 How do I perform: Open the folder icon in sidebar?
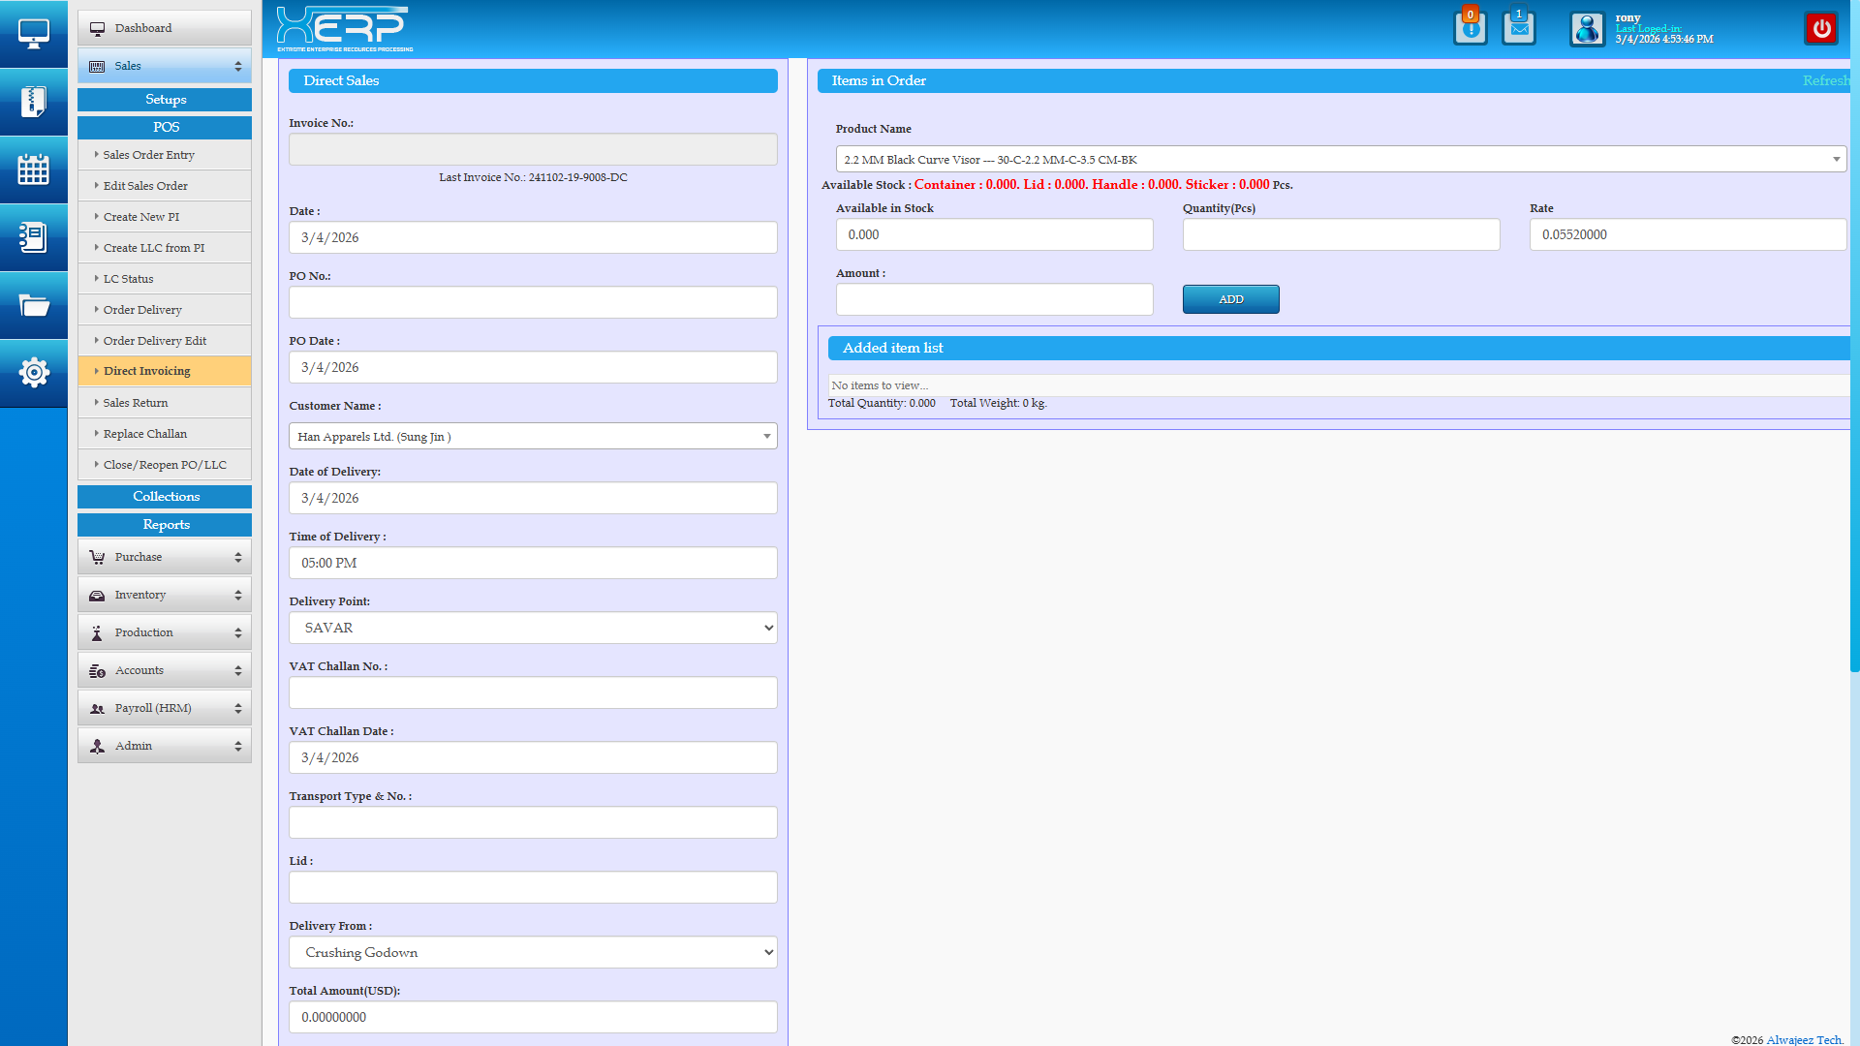(x=33, y=306)
